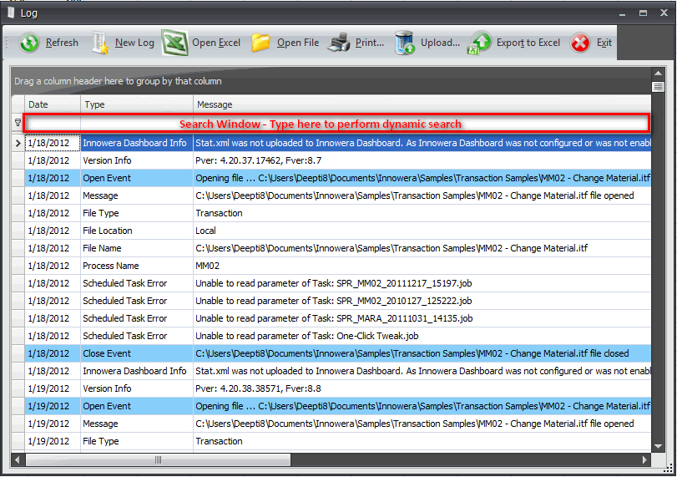The height and width of the screenshot is (477, 677).
Task: Sort by the Date column header
Action: pos(52,104)
